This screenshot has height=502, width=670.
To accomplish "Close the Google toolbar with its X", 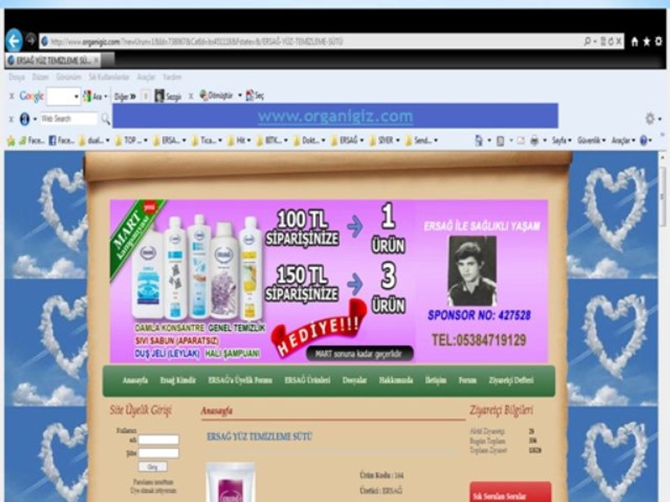I will [12, 96].
